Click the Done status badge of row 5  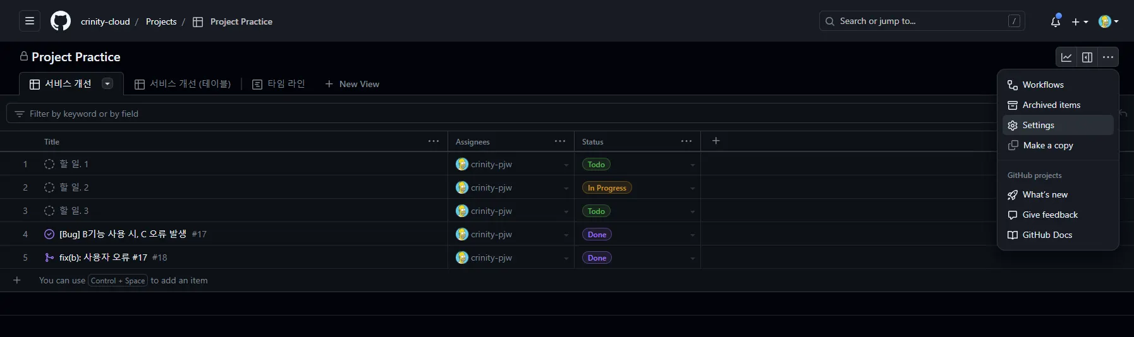tap(597, 257)
